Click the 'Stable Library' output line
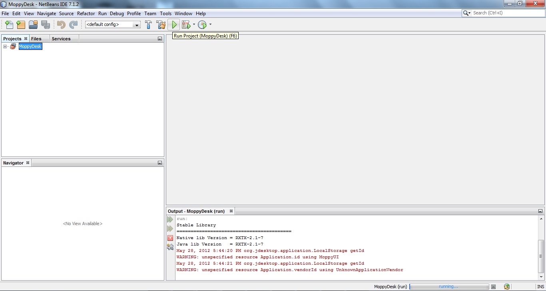 pyautogui.click(x=196, y=225)
